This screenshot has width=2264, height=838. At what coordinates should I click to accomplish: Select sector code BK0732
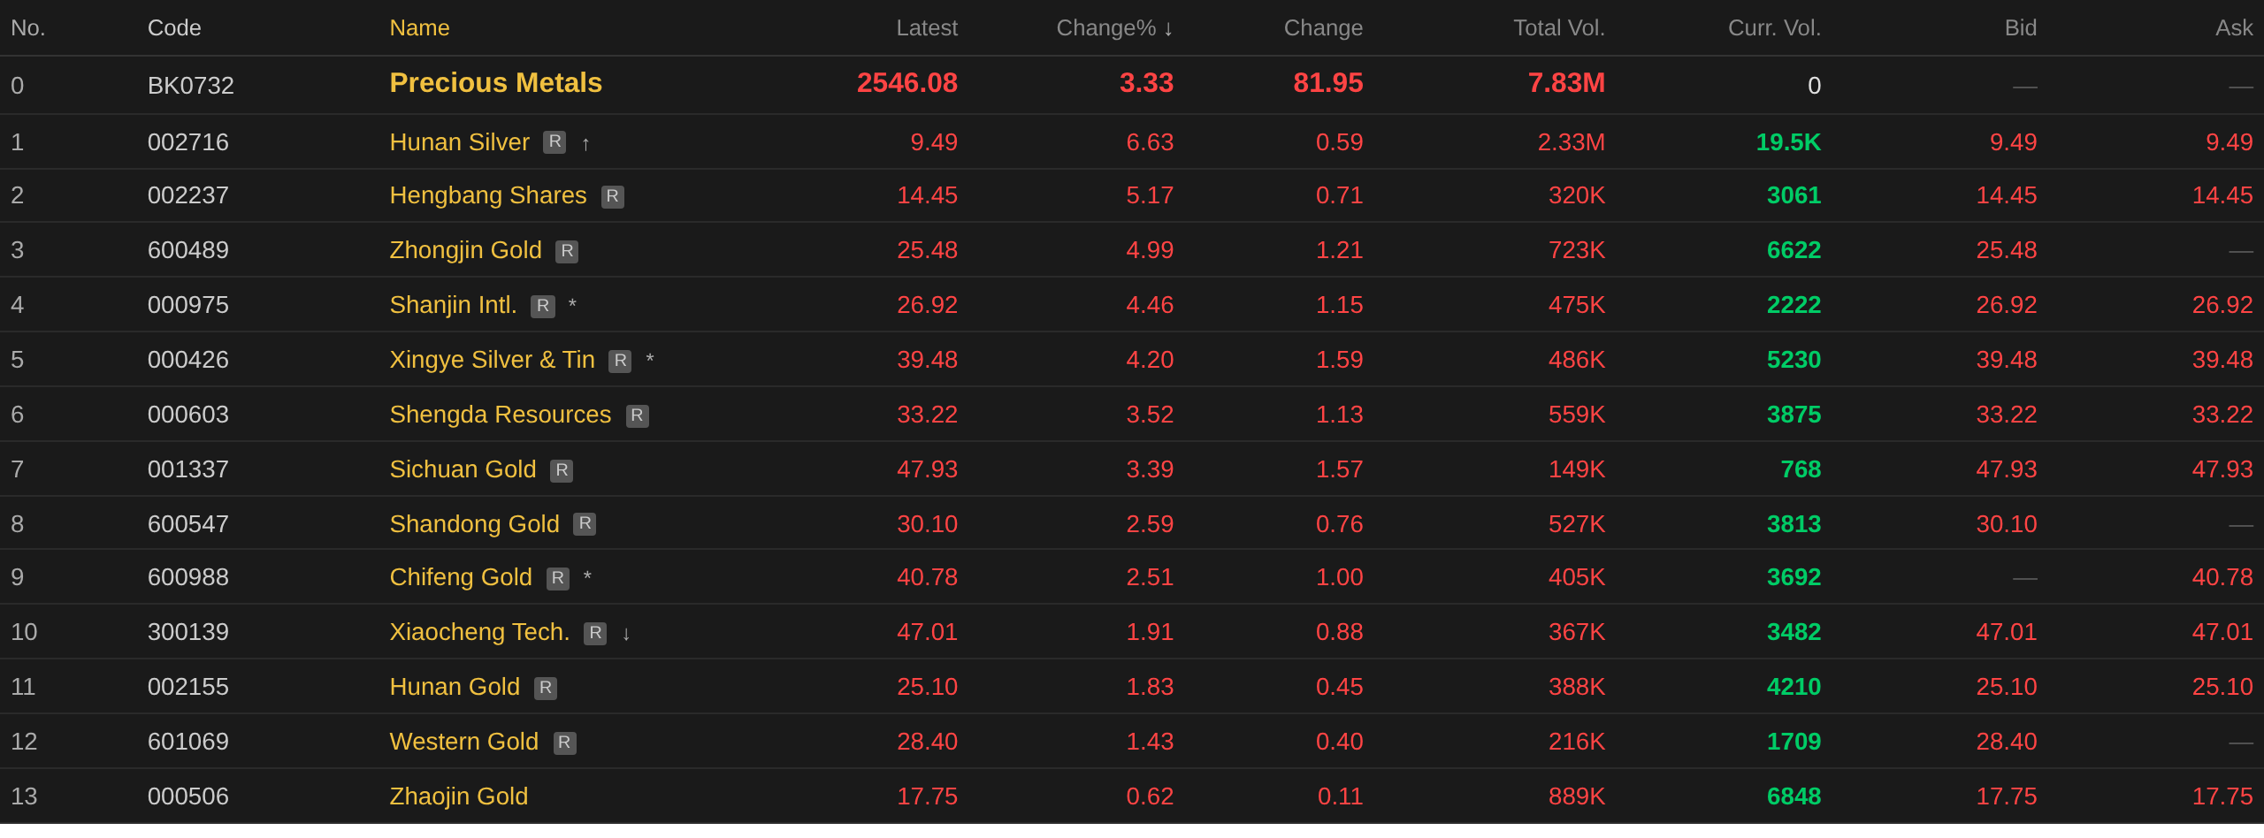[x=191, y=86]
